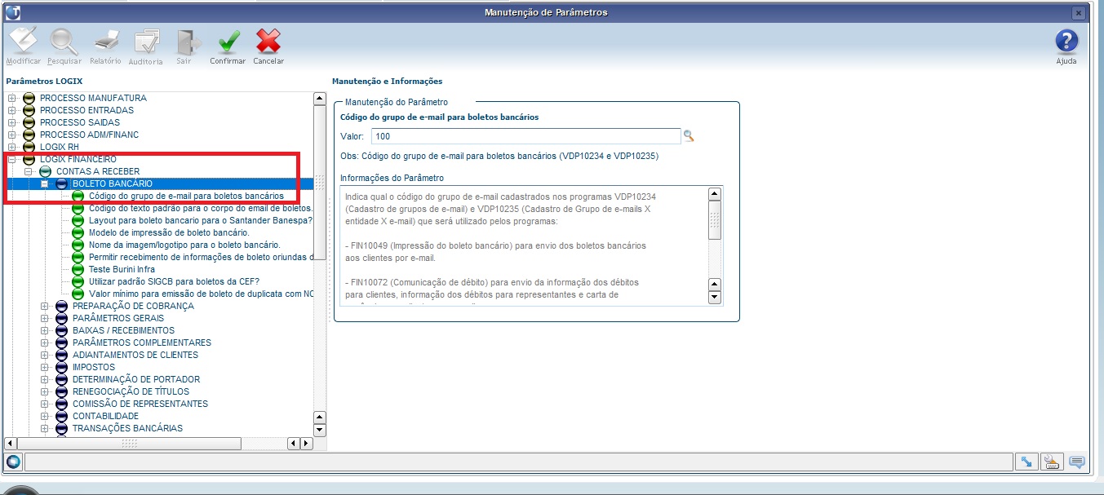The height and width of the screenshot is (495, 1104).
Task: Click the keyboard icon in status bar
Action: pos(1052,462)
